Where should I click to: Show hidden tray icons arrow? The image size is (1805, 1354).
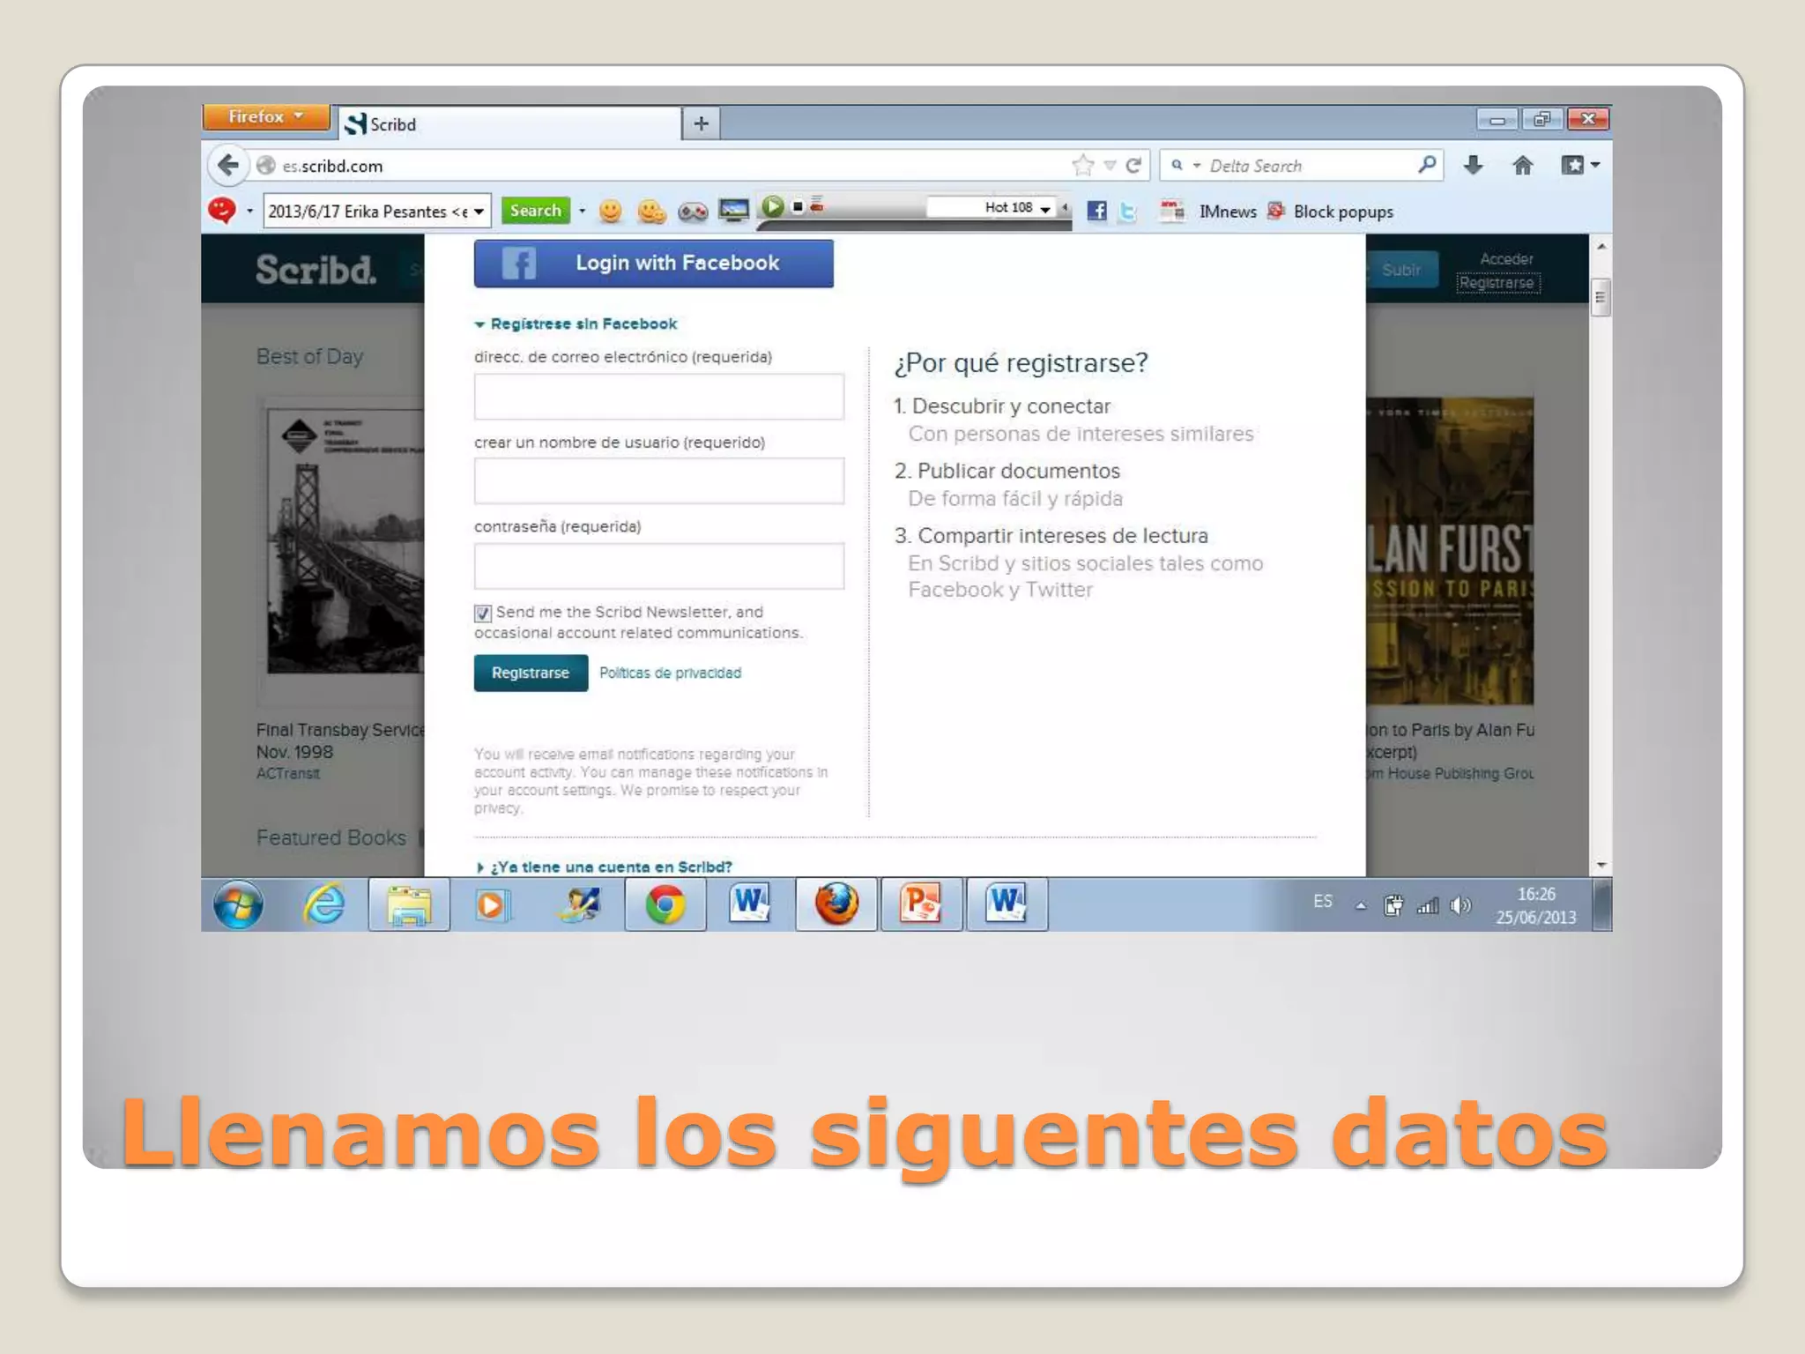tap(1362, 905)
